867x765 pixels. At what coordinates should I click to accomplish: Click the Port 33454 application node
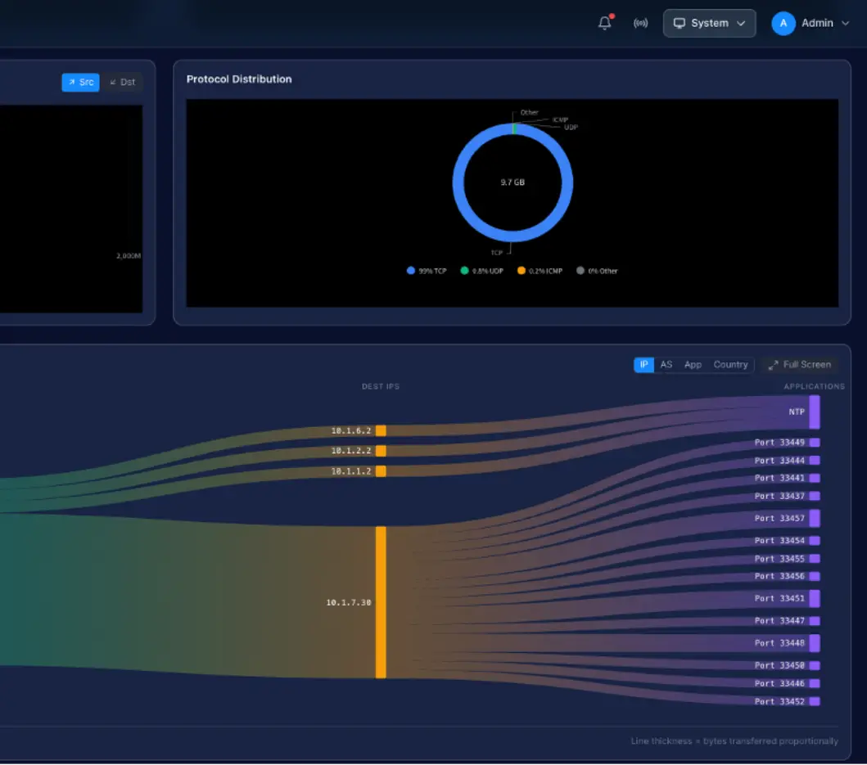pyautogui.click(x=814, y=541)
